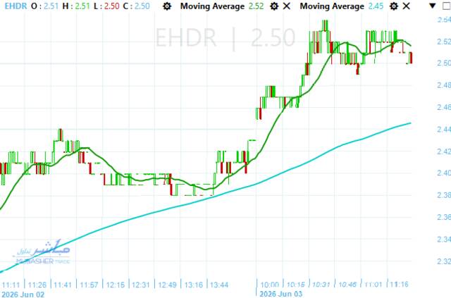
Task: Collapse the legend with the down triangle
Action: tap(432, 6)
